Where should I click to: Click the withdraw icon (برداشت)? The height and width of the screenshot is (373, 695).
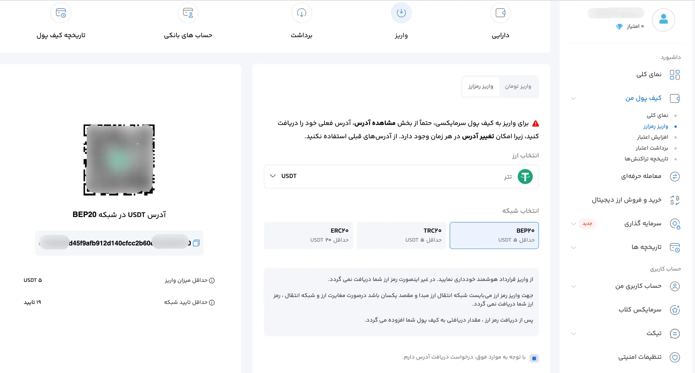[x=301, y=13]
